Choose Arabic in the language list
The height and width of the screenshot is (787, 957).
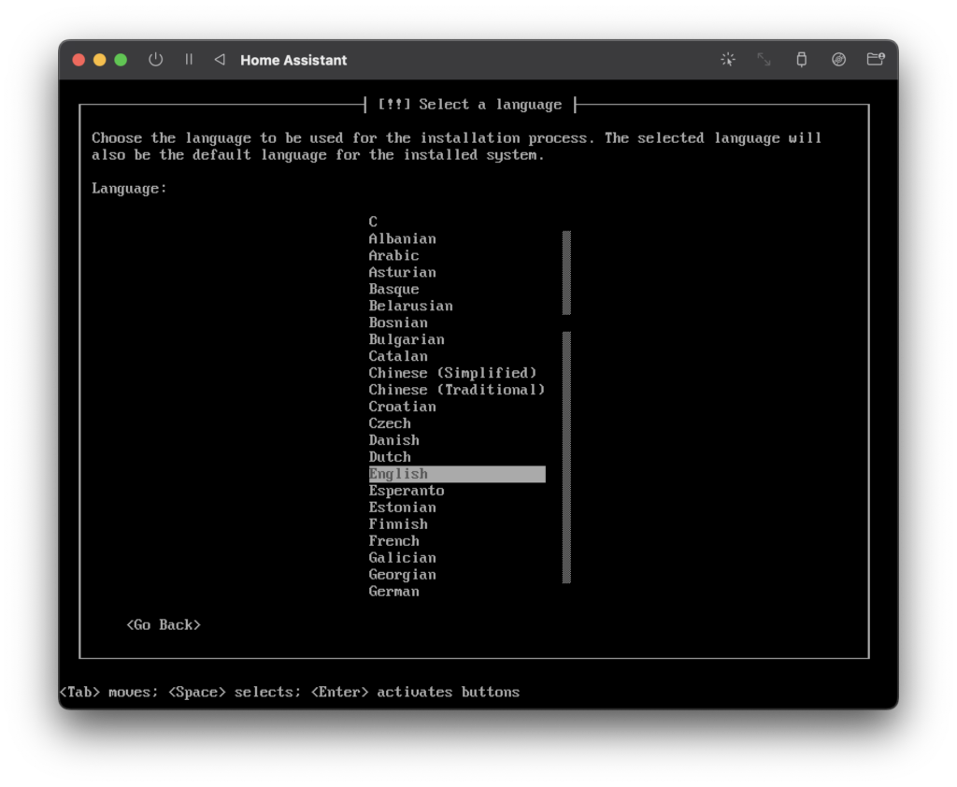click(393, 255)
